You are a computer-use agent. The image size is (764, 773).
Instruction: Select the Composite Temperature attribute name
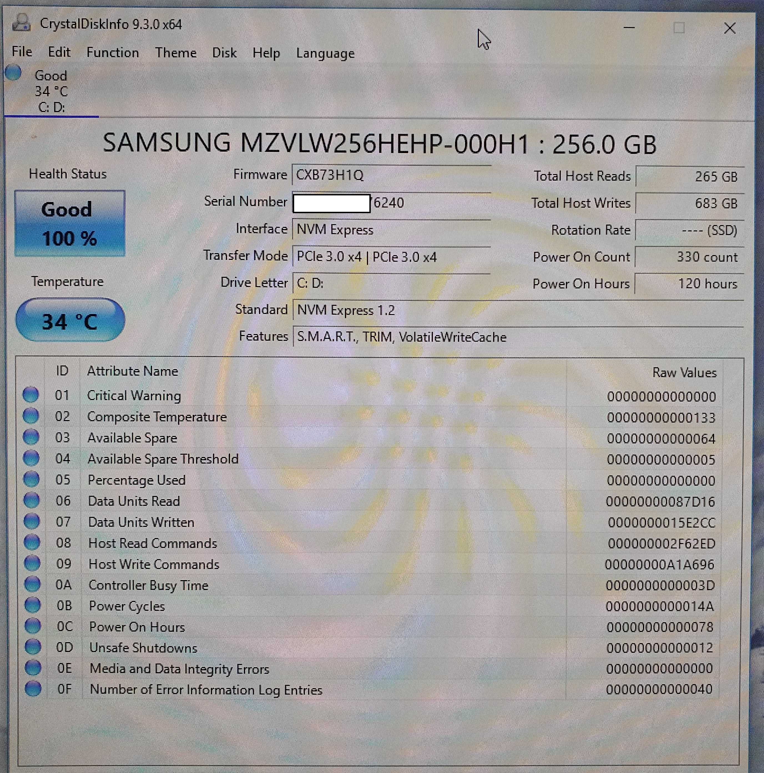157,417
